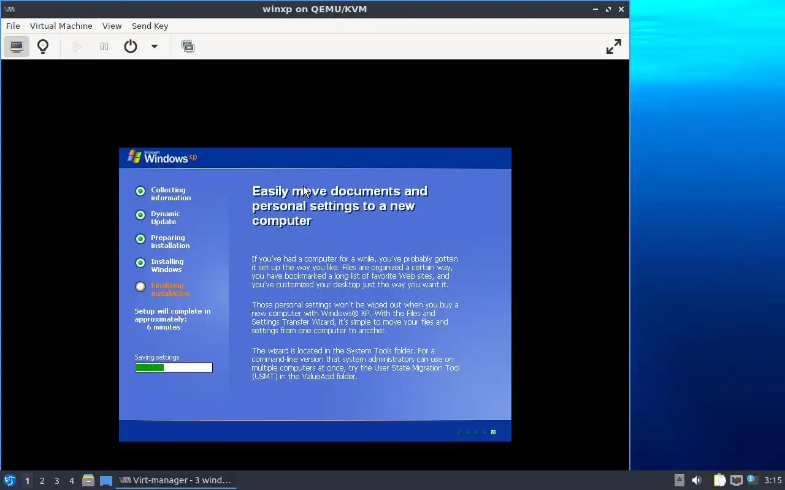Open the Virtual Machine menu
Image resolution: width=785 pixels, height=490 pixels.
[x=61, y=26]
